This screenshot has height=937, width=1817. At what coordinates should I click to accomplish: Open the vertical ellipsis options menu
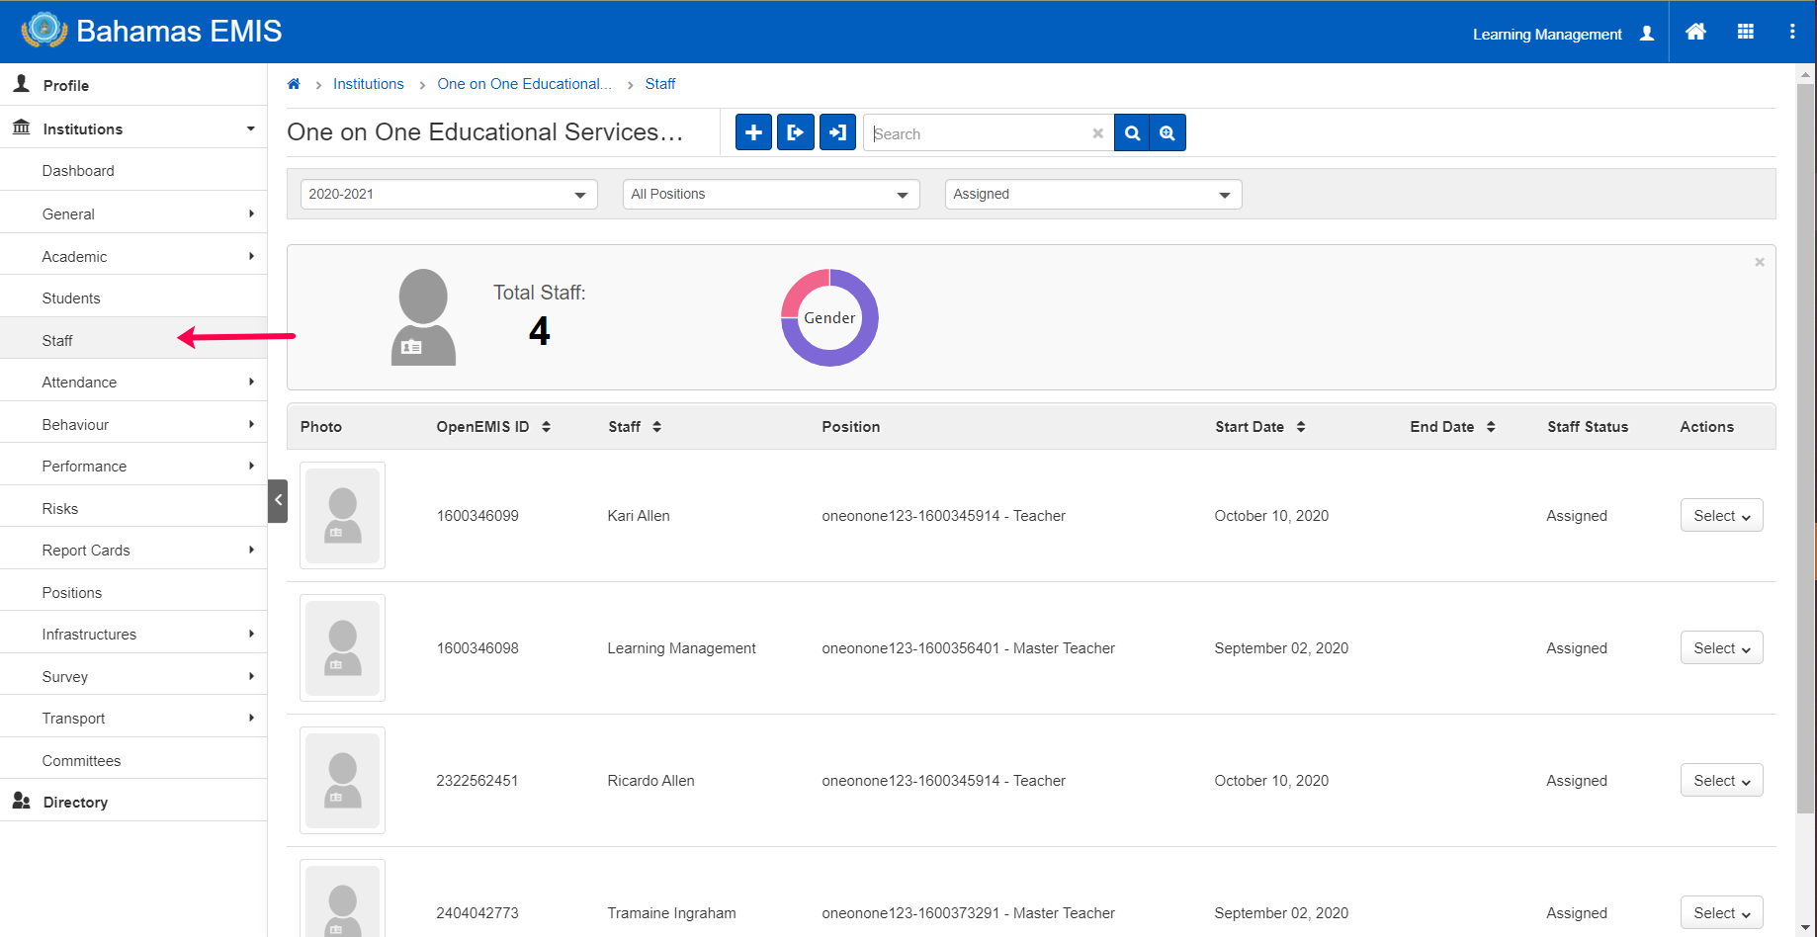(x=1792, y=32)
